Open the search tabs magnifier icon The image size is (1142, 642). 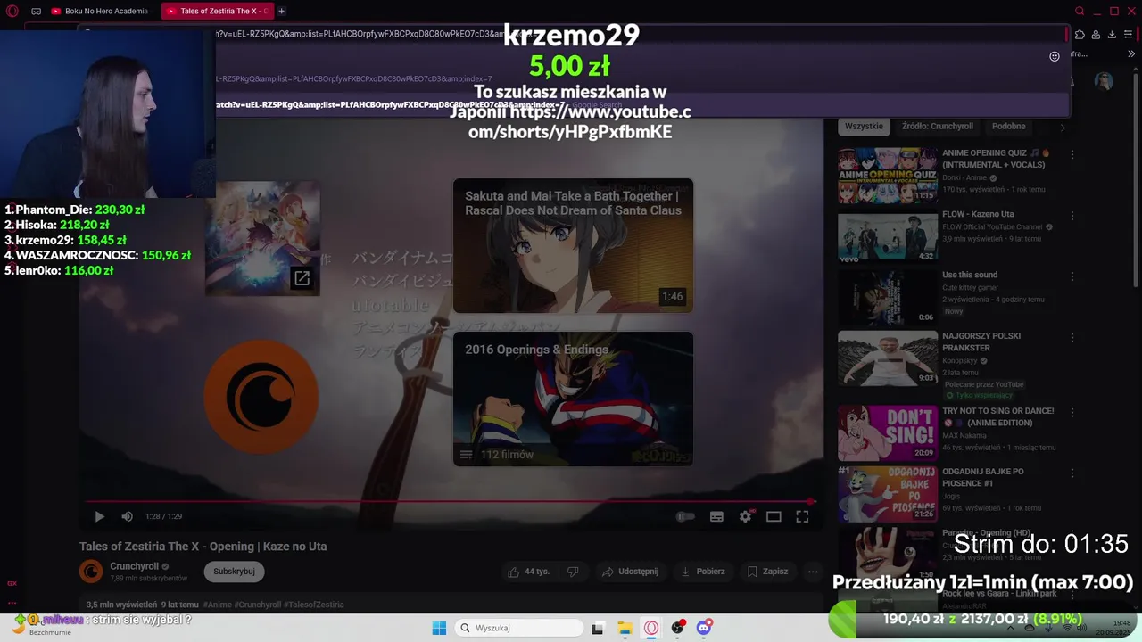pos(1080,11)
